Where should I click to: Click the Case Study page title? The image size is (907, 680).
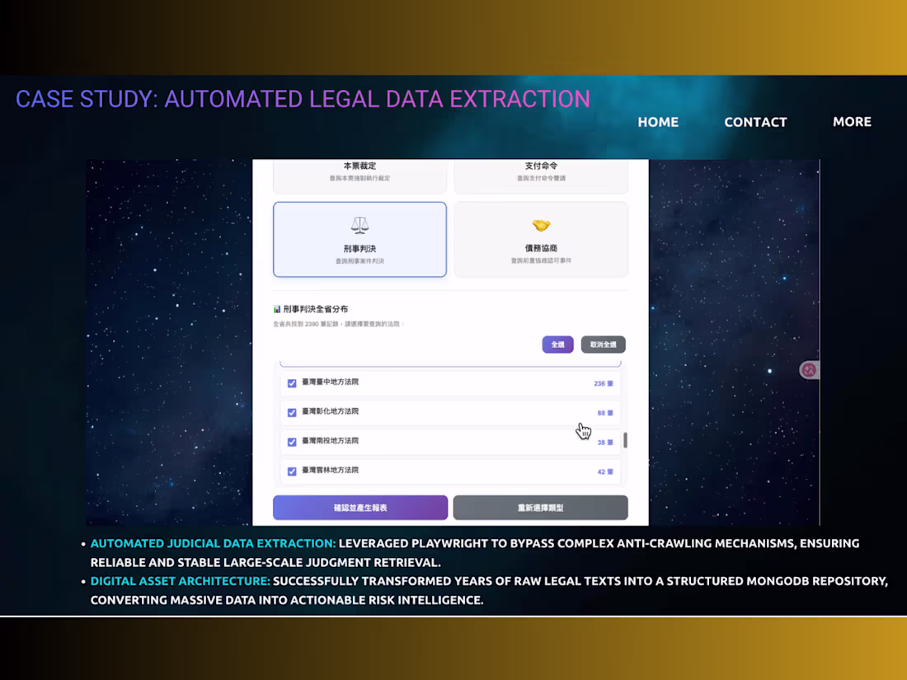tap(303, 100)
